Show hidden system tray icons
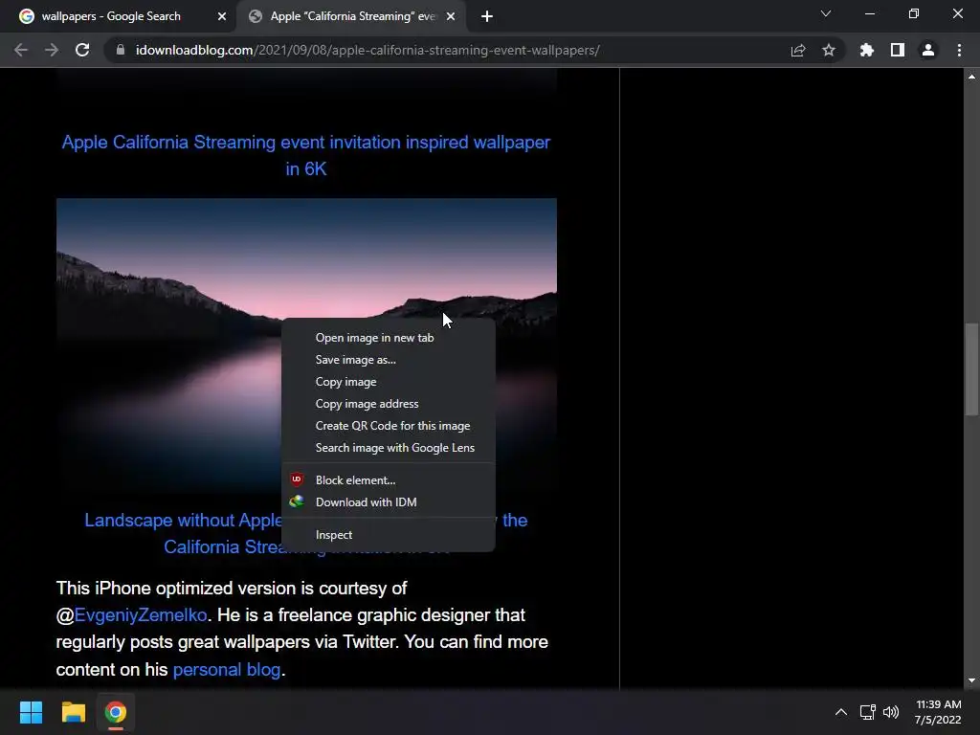Viewport: 980px width, 735px height. tap(841, 712)
